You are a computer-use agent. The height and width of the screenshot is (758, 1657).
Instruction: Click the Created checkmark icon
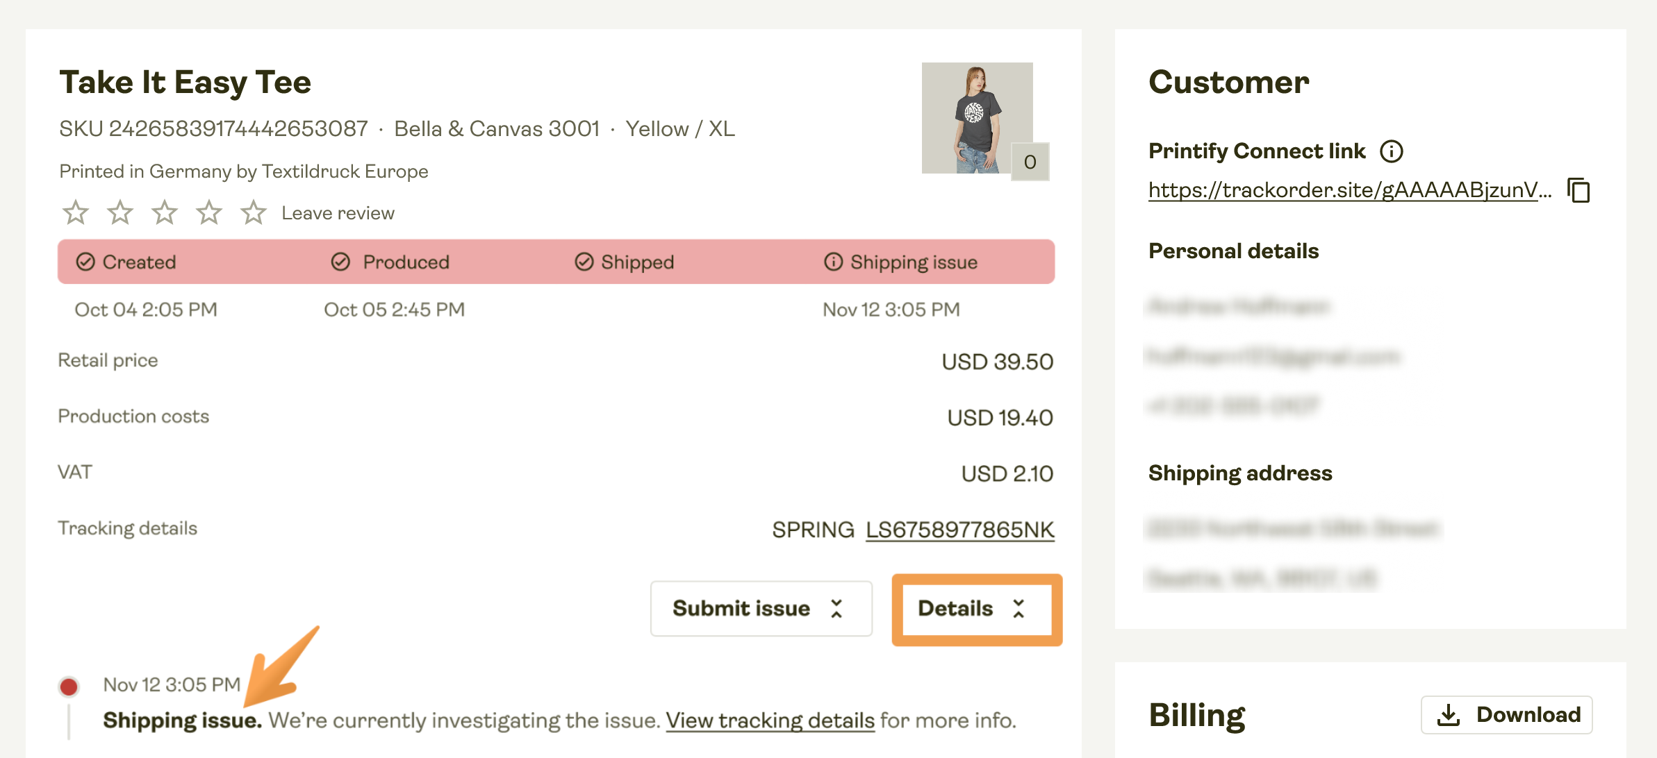(x=85, y=262)
